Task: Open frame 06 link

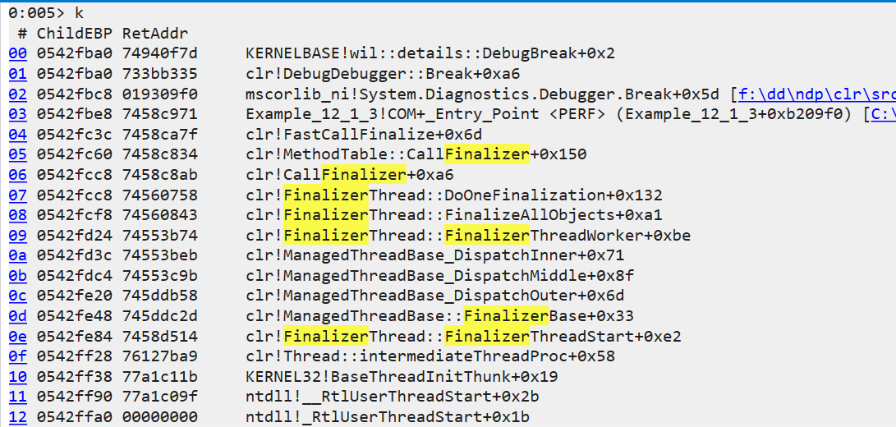Action: click(x=18, y=174)
